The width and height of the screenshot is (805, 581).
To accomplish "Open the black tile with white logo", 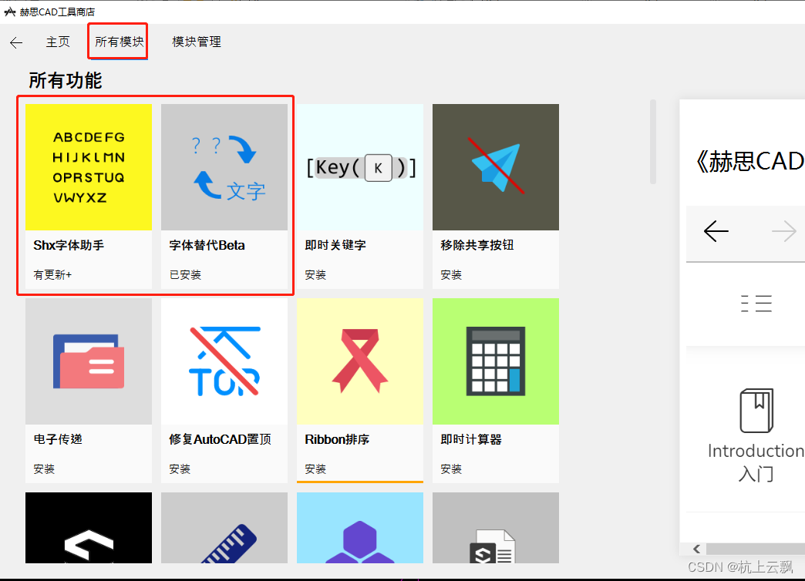I will point(89,528).
